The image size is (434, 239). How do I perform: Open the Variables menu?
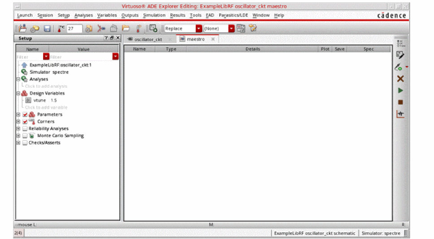[x=107, y=15]
